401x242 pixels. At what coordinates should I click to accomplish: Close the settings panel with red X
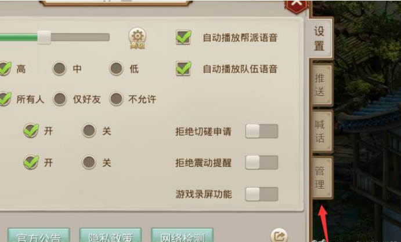[x=297, y=5]
